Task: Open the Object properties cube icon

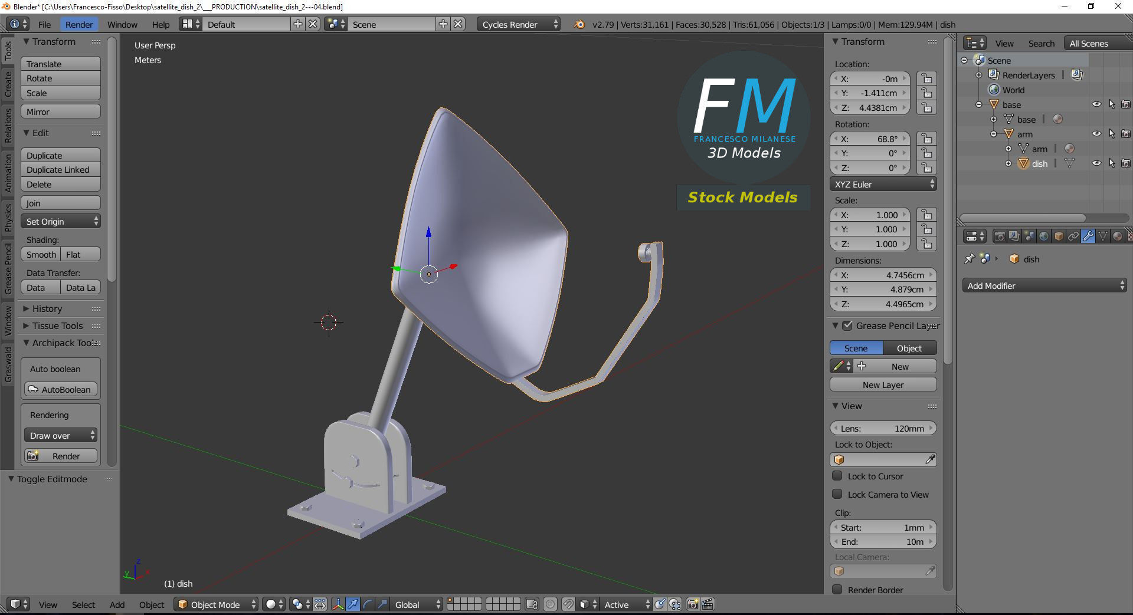Action: click(x=1058, y=236)
